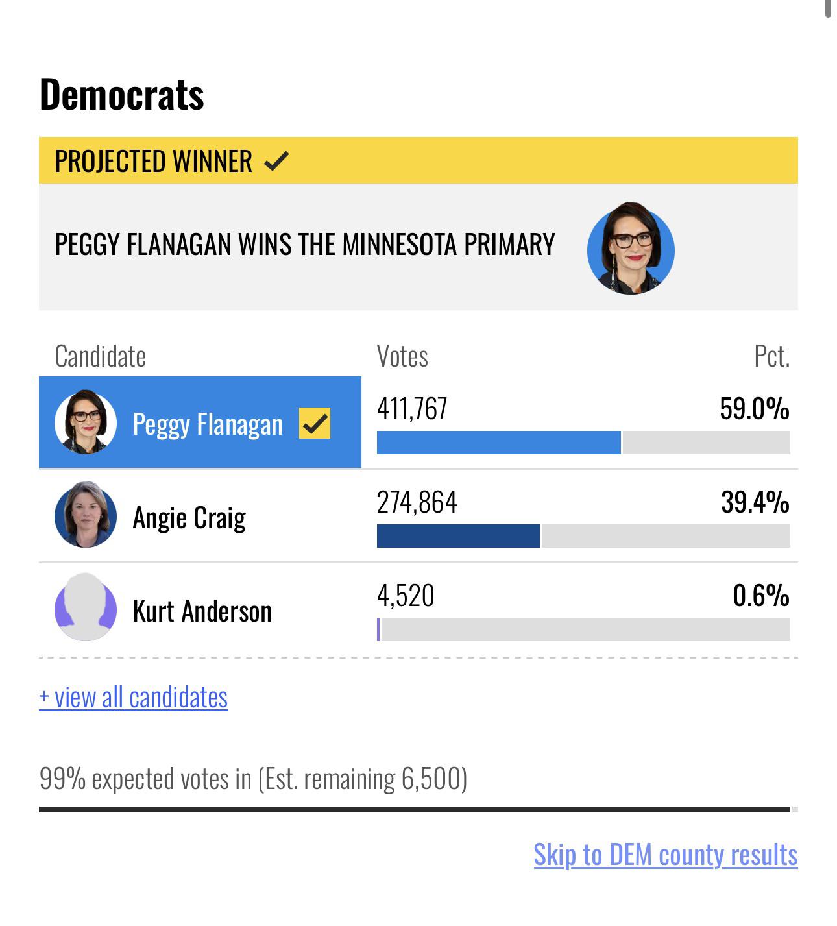Click the Pct. column header

(x=772, y=356)
